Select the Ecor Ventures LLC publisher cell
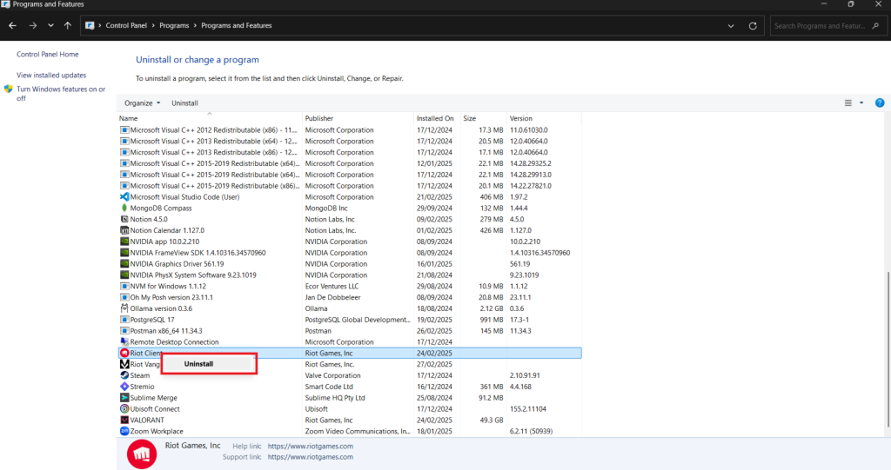Screen dimensions: 891x470 tap(332, 286)
